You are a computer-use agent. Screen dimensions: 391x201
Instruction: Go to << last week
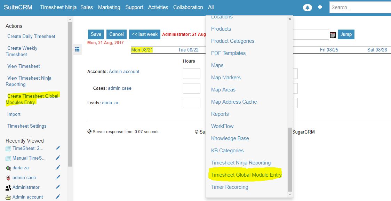click(x=145, y=34)
